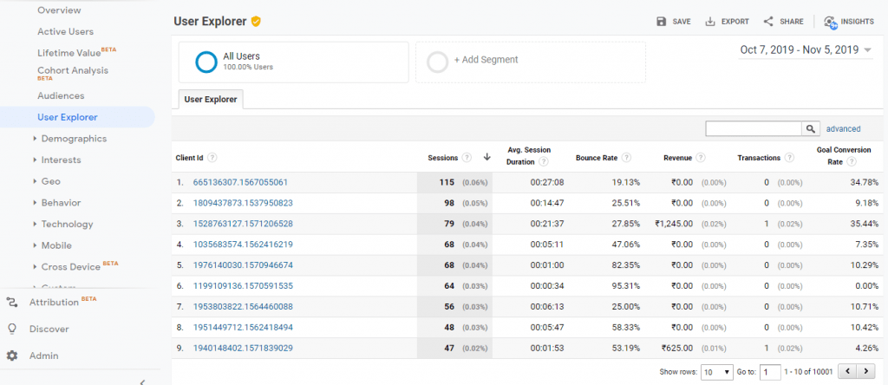This screenshot has height=385, width=888.
Task: Collapse the sidebar with the chevron
Action: coord(141,382)
